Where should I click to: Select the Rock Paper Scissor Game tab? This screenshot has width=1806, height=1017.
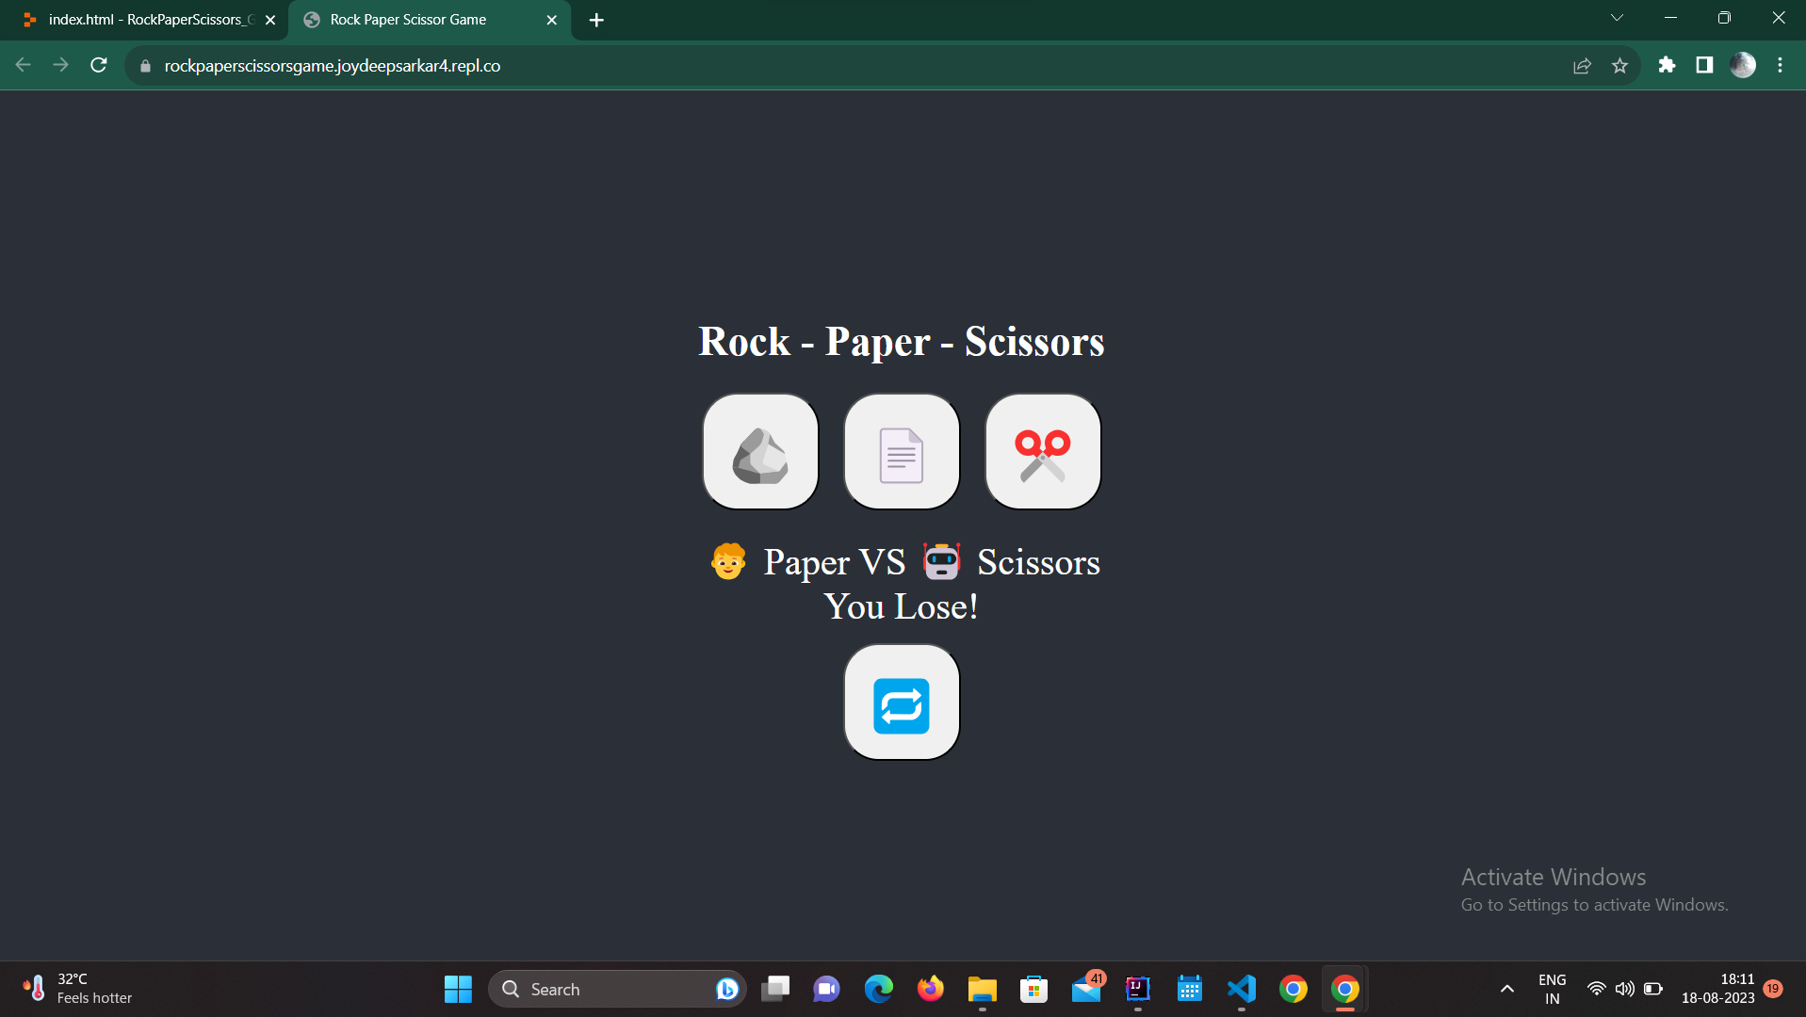(x=415, y=19)
